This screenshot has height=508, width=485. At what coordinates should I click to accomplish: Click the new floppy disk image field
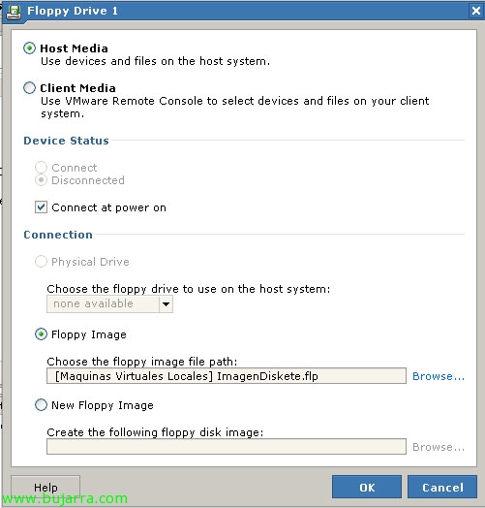click(x=227, y=447)
